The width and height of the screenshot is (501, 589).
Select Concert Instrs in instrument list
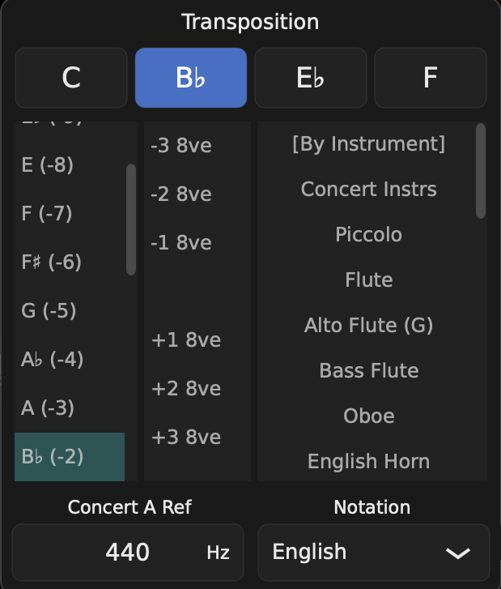click(x=368, y=189)
